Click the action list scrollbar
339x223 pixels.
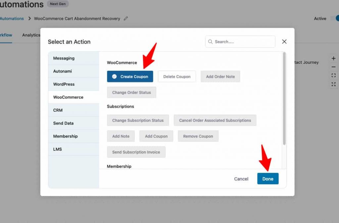coord(284,98)
